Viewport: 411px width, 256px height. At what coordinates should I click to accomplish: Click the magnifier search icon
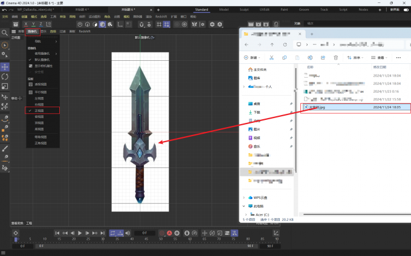pyautogui.click(x=5, y=33)
